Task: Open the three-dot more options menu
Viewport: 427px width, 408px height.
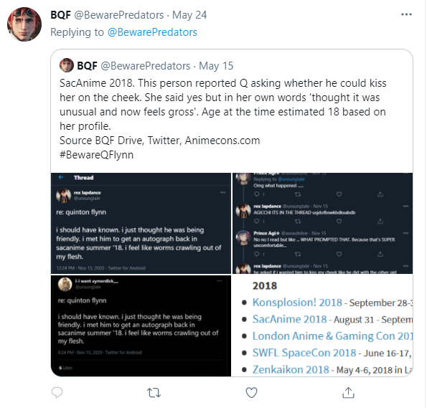Action: coord(406,14)
